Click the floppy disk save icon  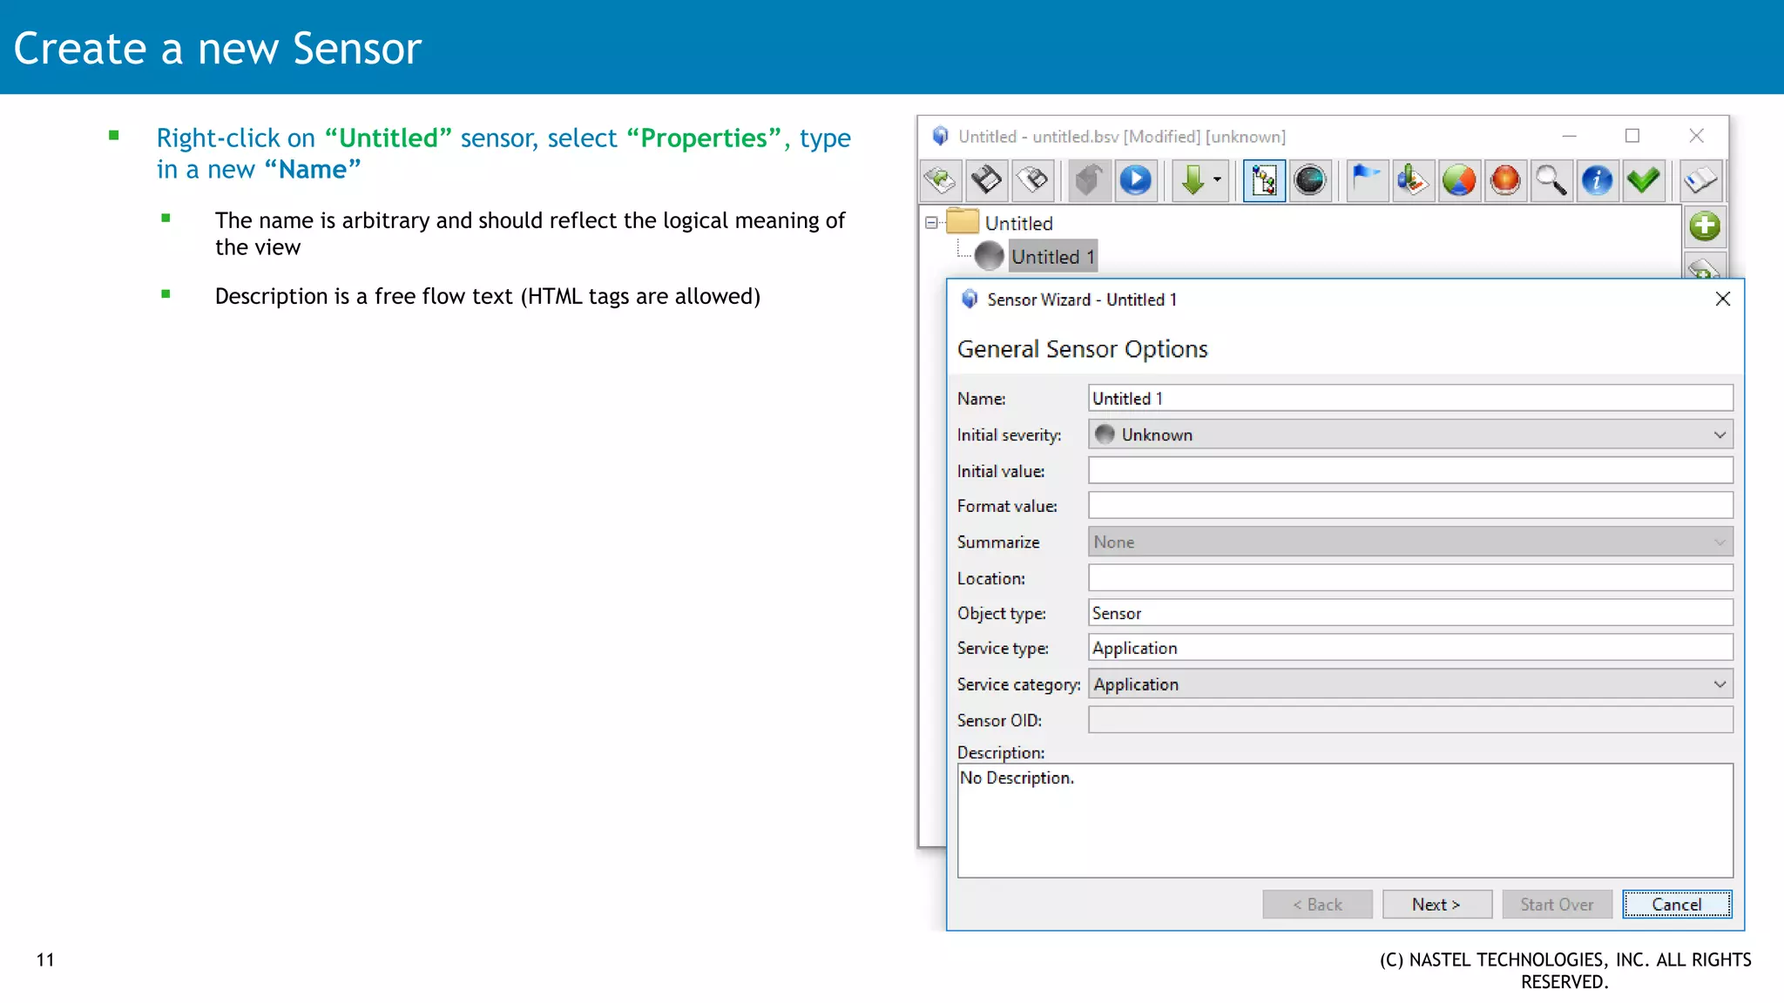(986, 180)
